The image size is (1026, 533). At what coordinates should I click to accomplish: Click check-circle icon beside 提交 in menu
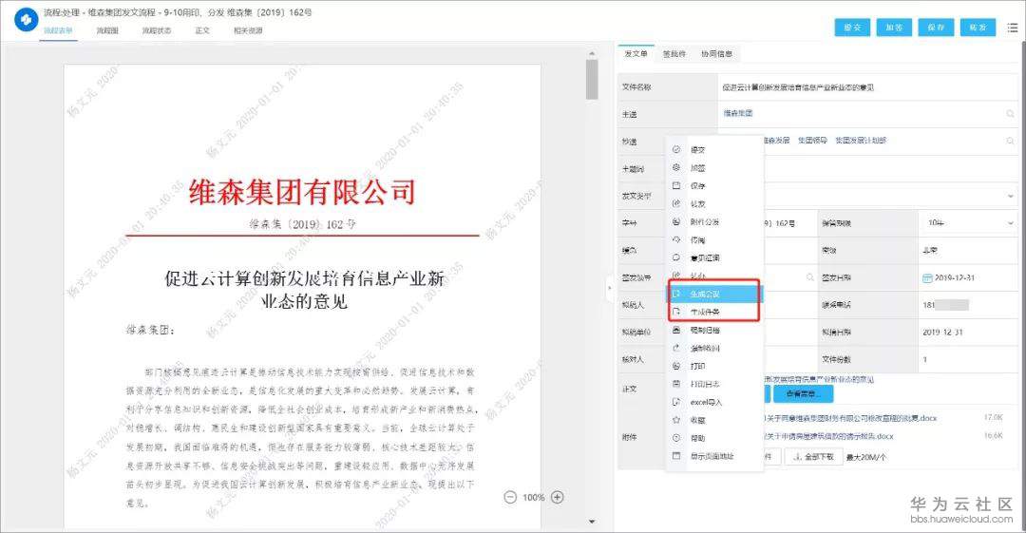pos(676,150)
